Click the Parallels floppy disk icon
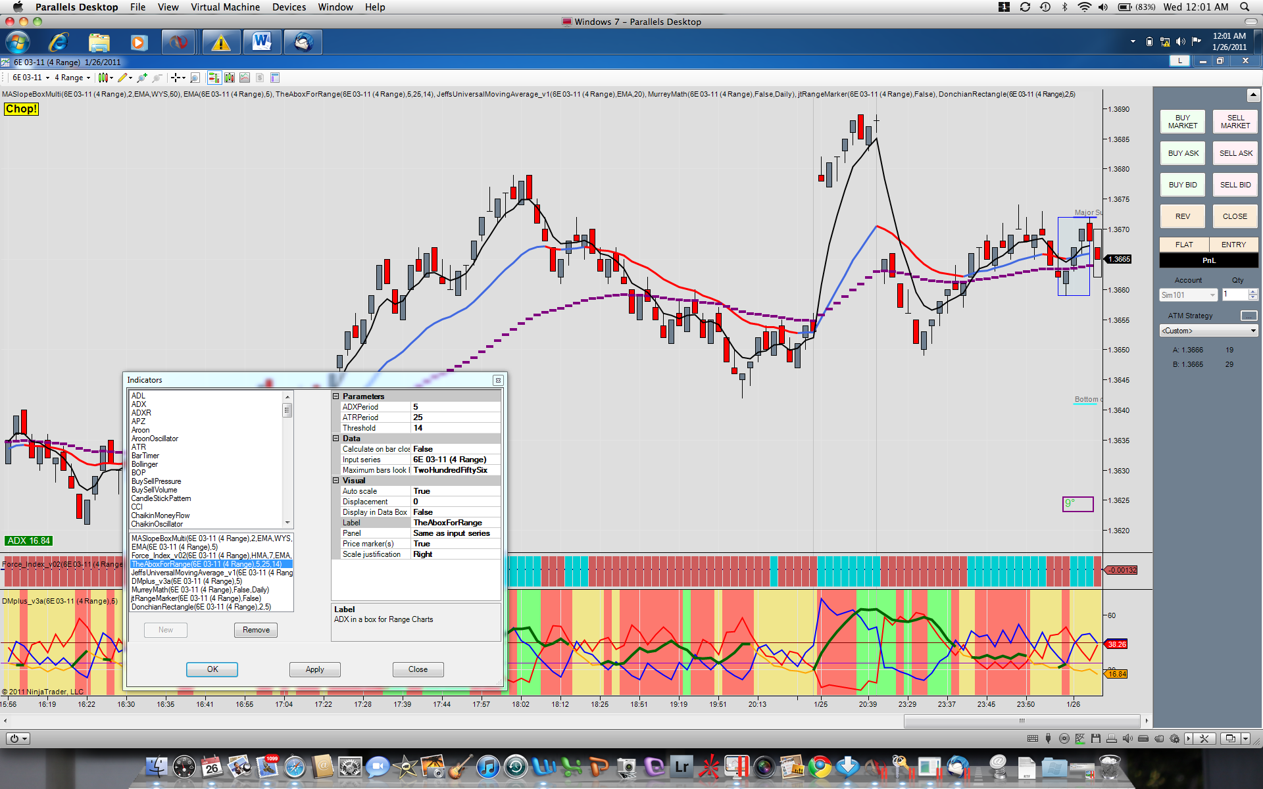 (1096, 738)
